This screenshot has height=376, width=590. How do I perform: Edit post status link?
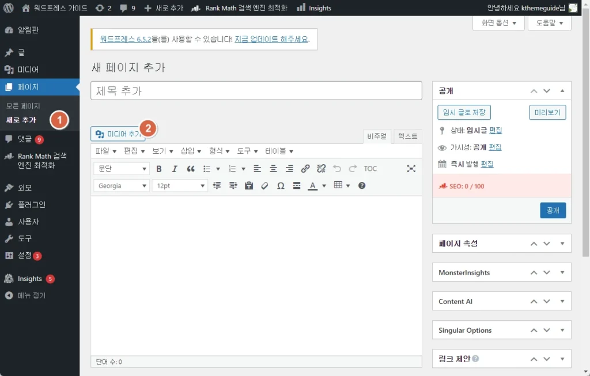tap(496, 131)
